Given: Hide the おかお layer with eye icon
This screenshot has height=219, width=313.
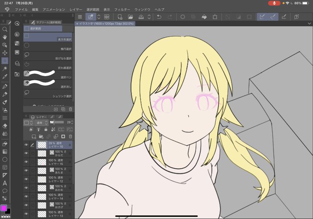Looking at the screenshot, I should (26, 188).
